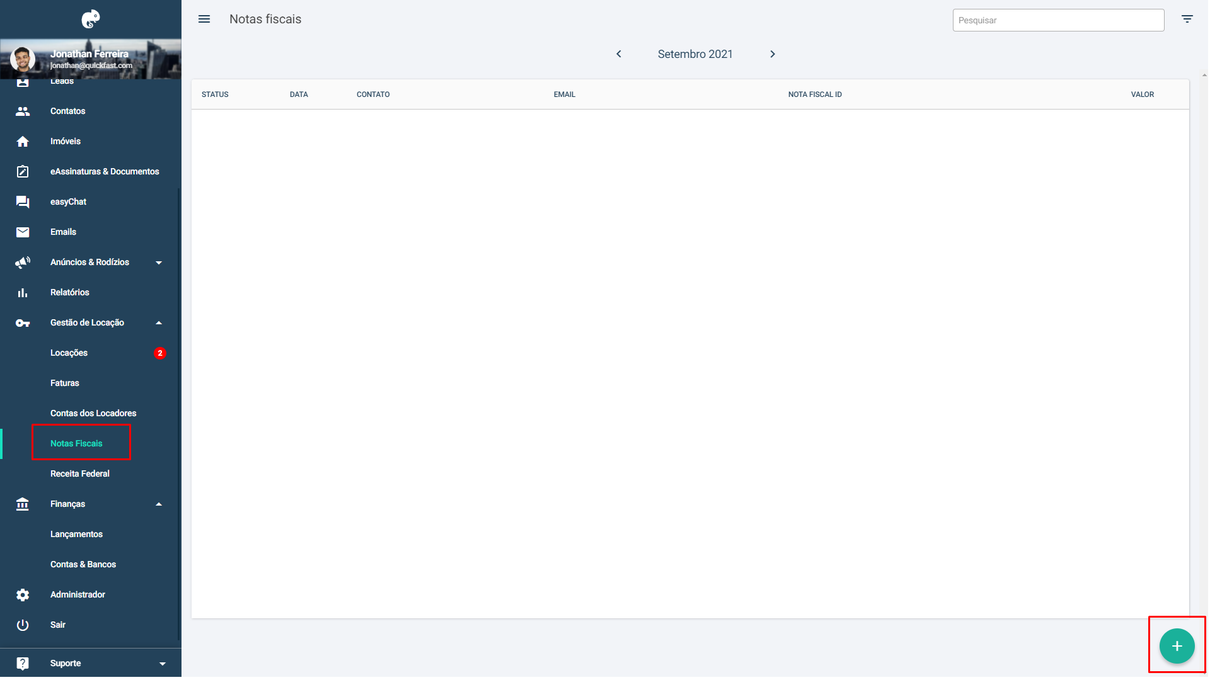Click the Suporte question mark icon

23,663
